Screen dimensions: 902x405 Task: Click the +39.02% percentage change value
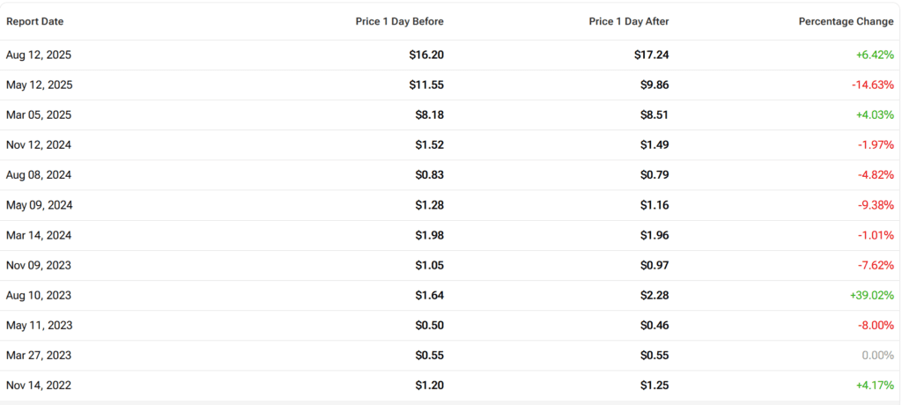tap(871, 295)
